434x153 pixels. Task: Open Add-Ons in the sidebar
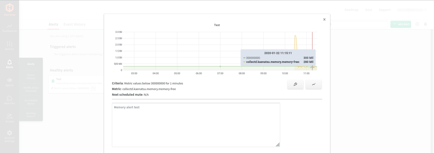point(9,100)
